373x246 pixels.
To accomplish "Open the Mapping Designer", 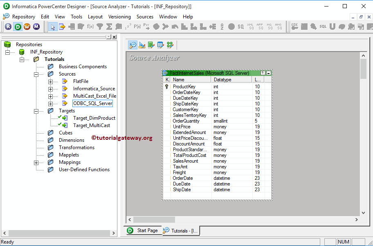I will 171,45.
